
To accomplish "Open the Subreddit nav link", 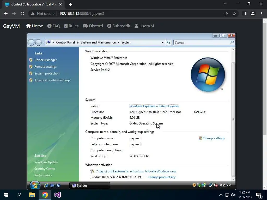I will [119, 26].
